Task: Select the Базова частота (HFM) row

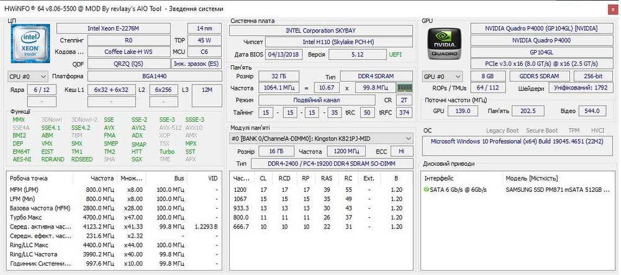Action: 114,208
